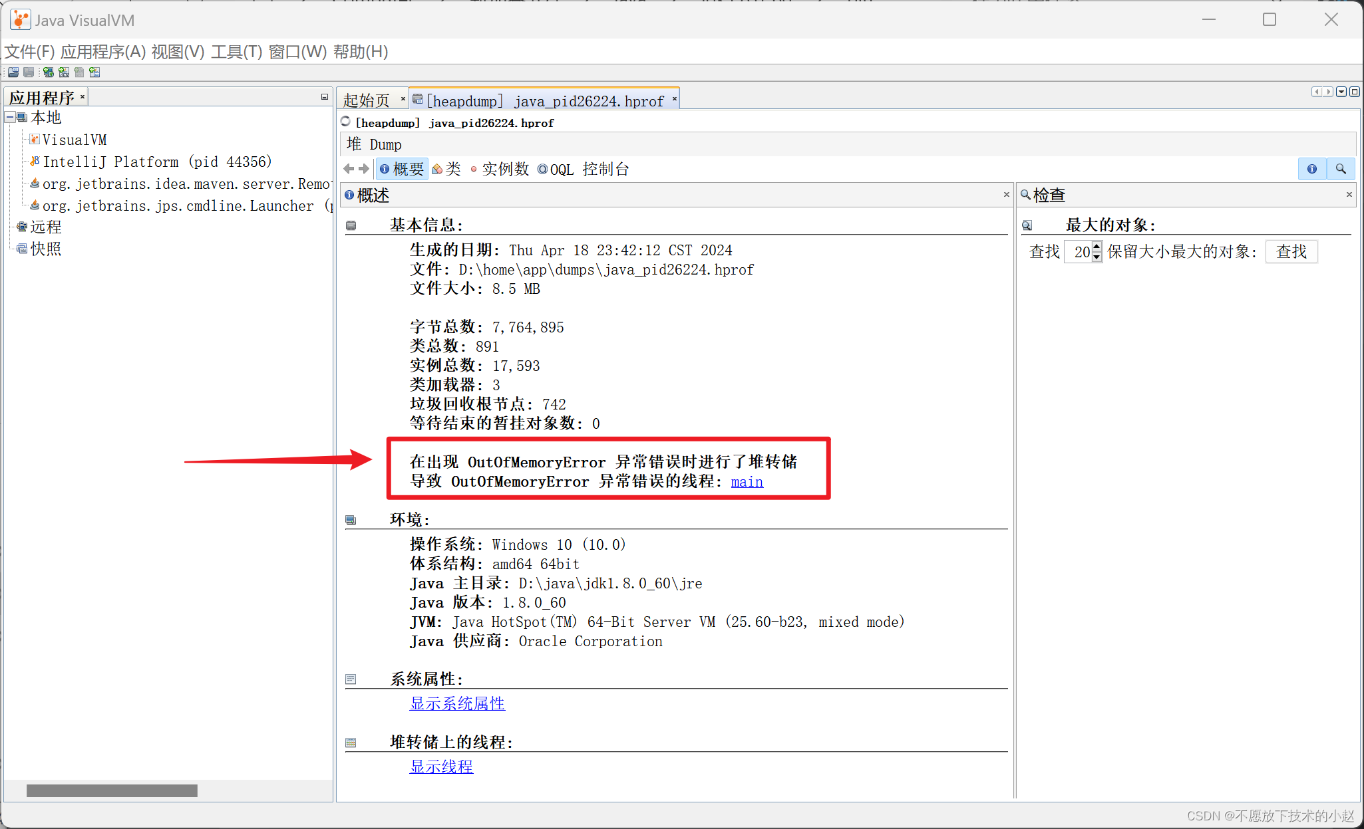Click inside the object count field showing 20
This screenshot has width=1364, height=829.
tap(1077, 251)
